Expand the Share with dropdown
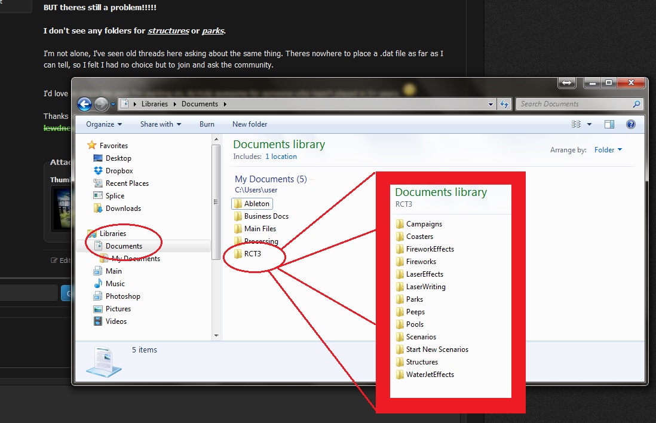 coord(161,124)
